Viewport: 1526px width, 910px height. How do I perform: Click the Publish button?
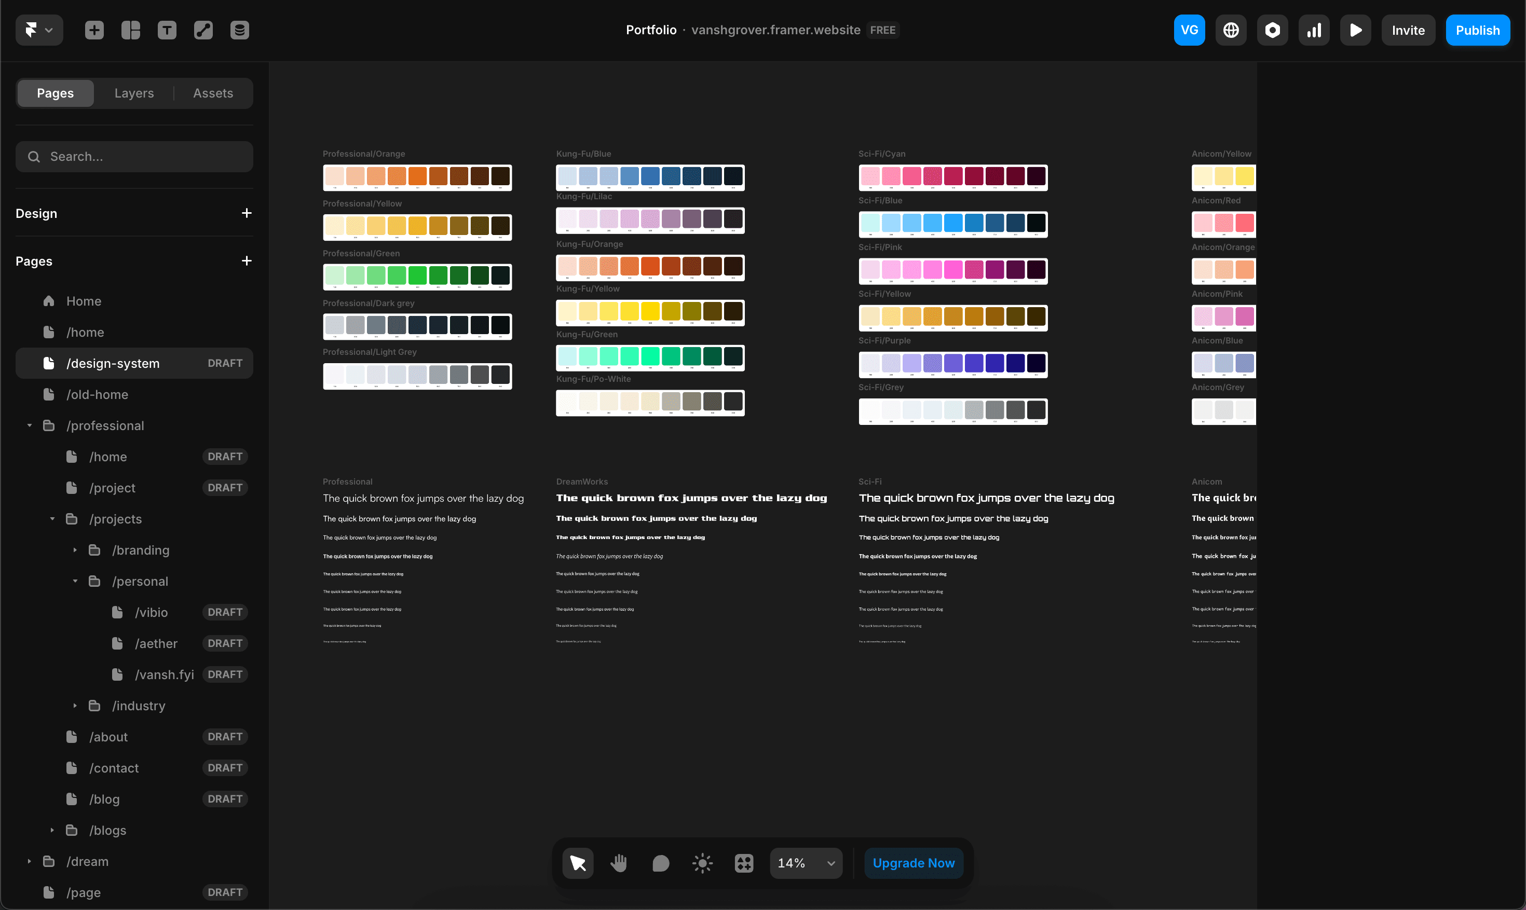tap(1477, 30)
